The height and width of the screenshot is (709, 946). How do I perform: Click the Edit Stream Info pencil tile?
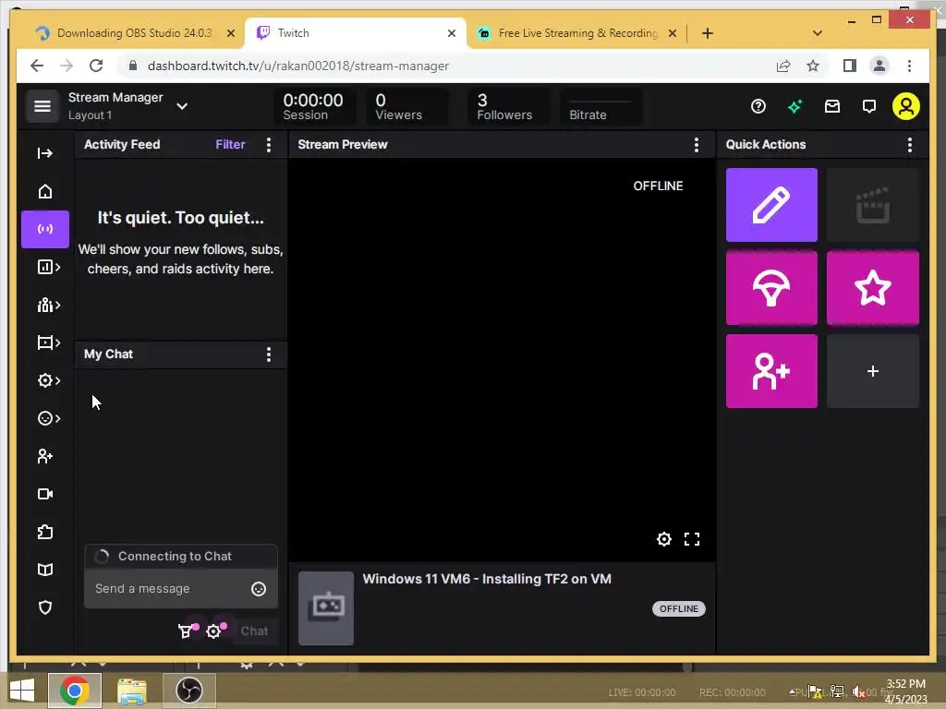coord(771,205)
